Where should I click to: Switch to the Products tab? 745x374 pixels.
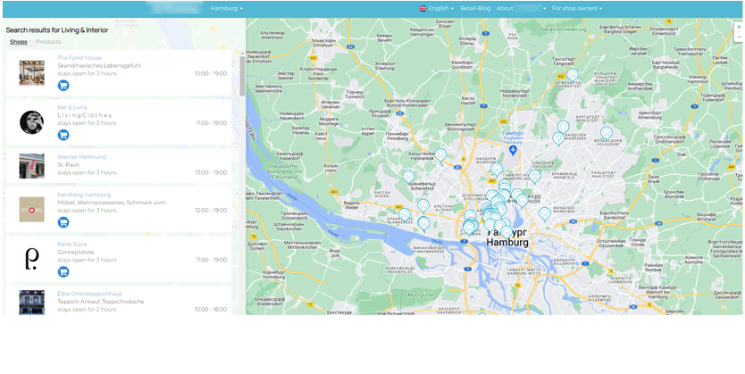point(48,42)
